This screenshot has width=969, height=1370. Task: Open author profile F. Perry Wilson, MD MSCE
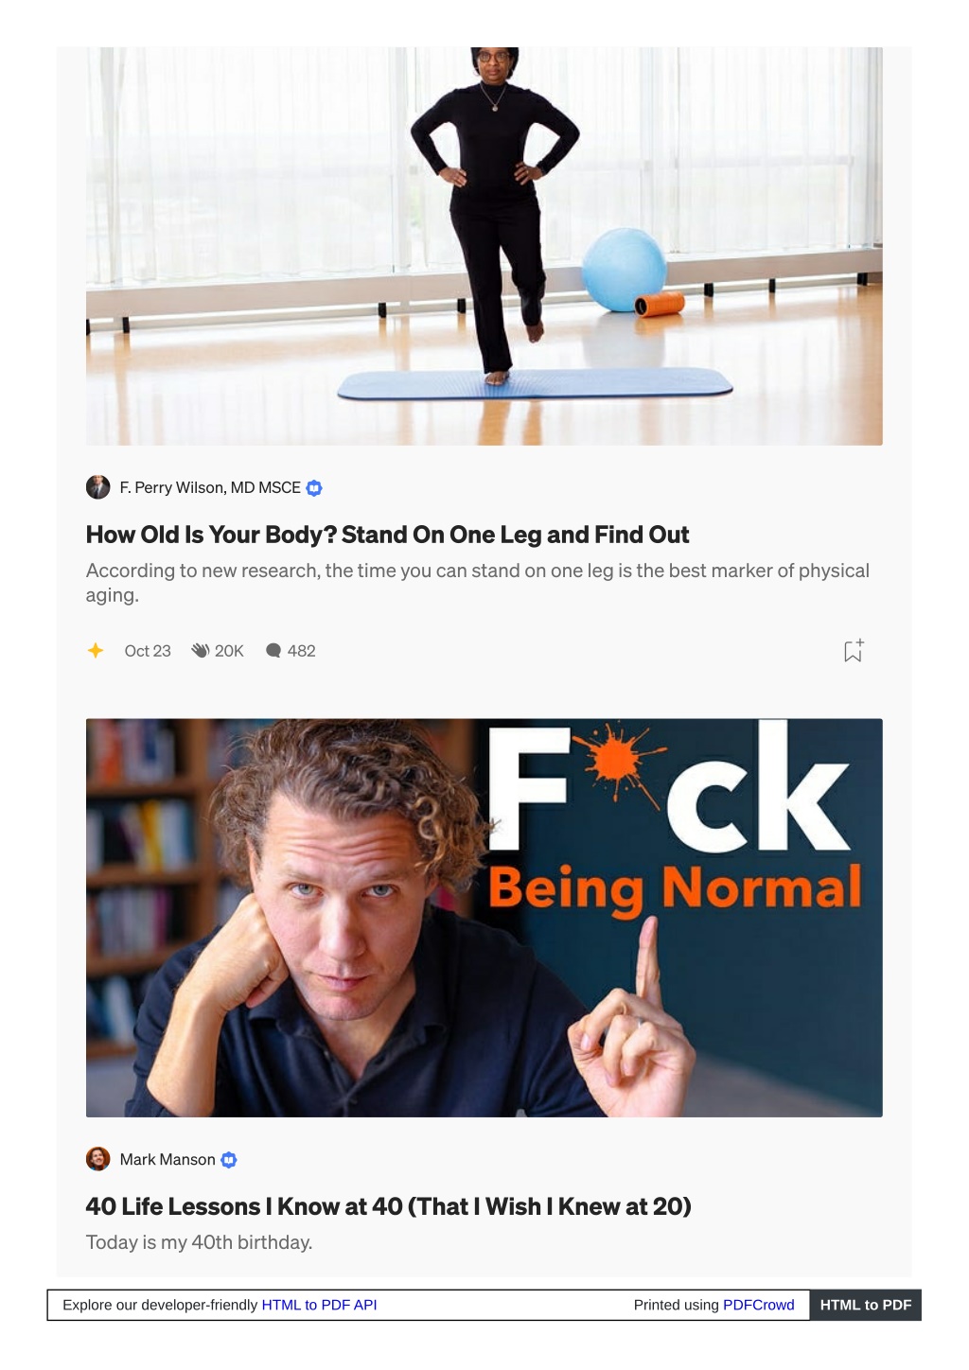210,488
